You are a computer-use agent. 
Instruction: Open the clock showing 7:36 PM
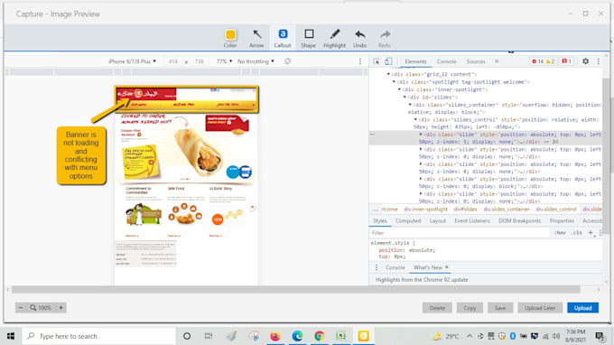point(576,336)
